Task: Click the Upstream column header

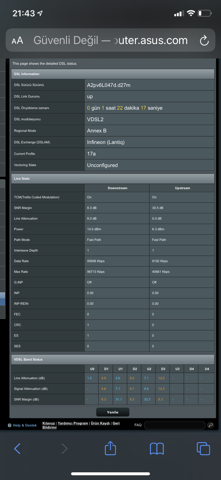Action: coord(182,188)
